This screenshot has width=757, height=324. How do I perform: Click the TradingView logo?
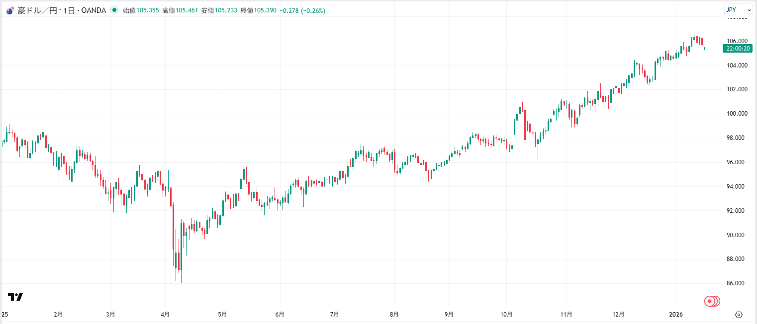[15, 296]
